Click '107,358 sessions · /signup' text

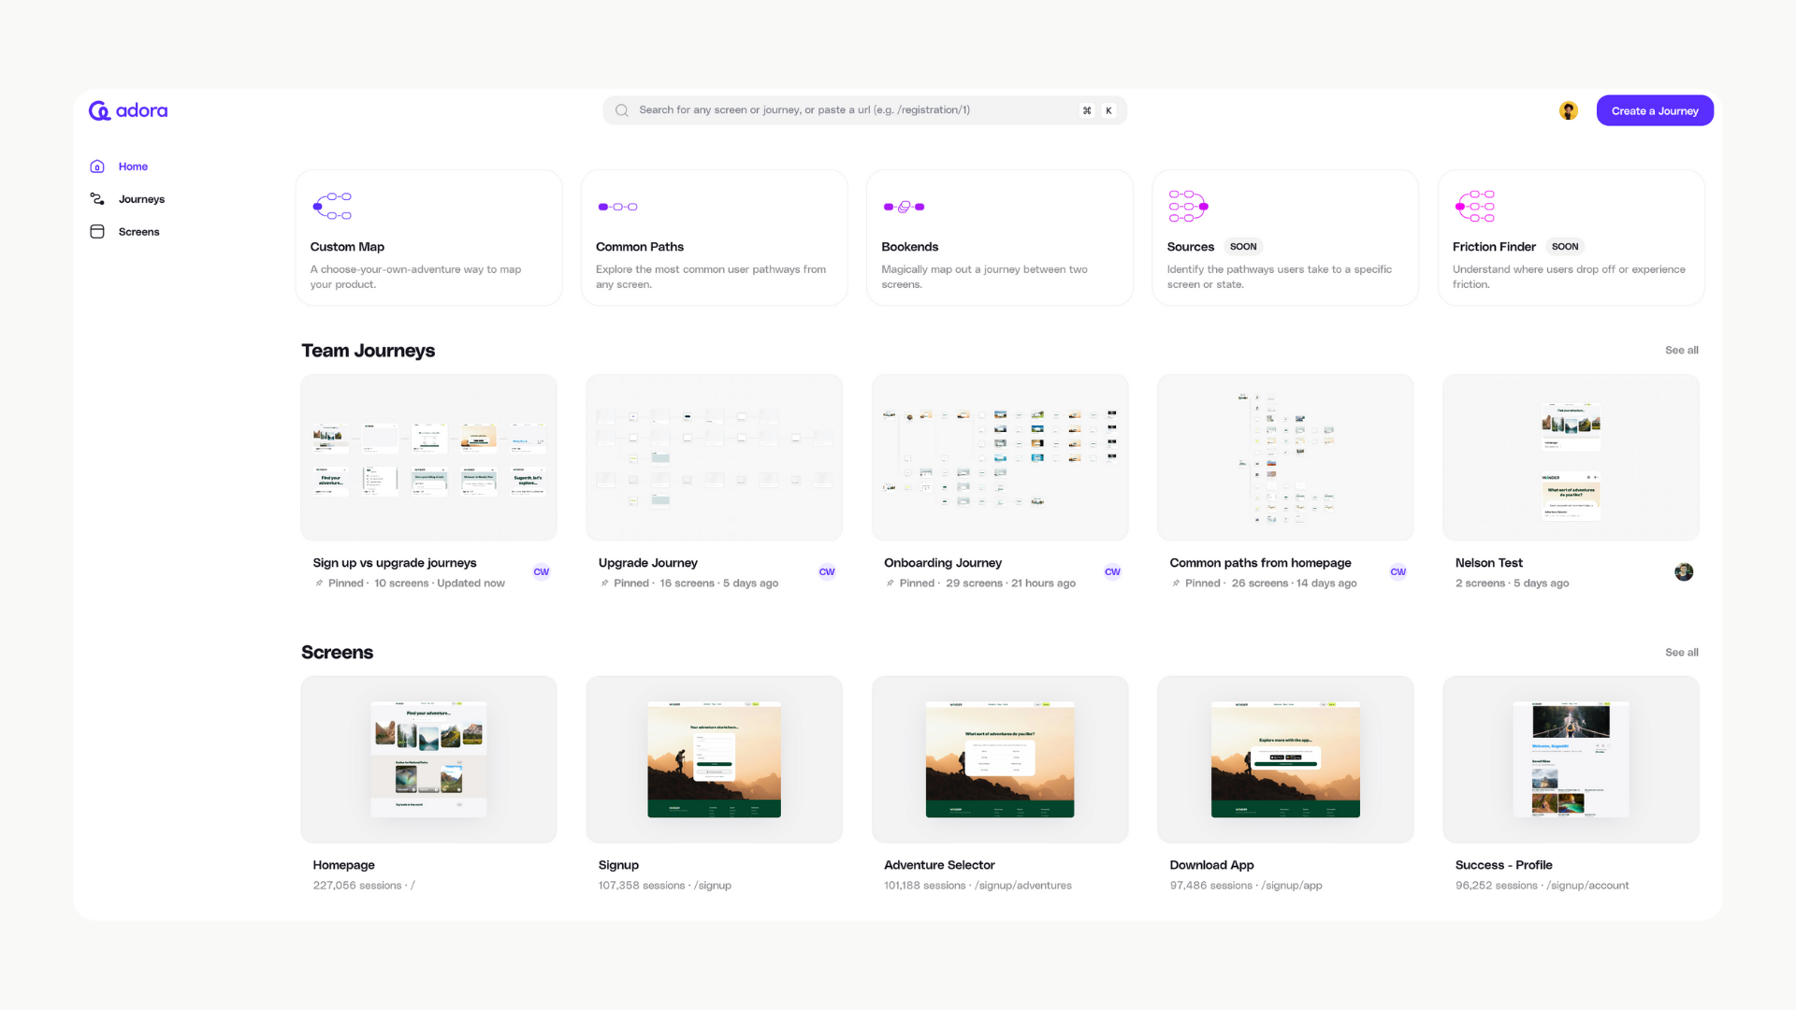point(665,886)
